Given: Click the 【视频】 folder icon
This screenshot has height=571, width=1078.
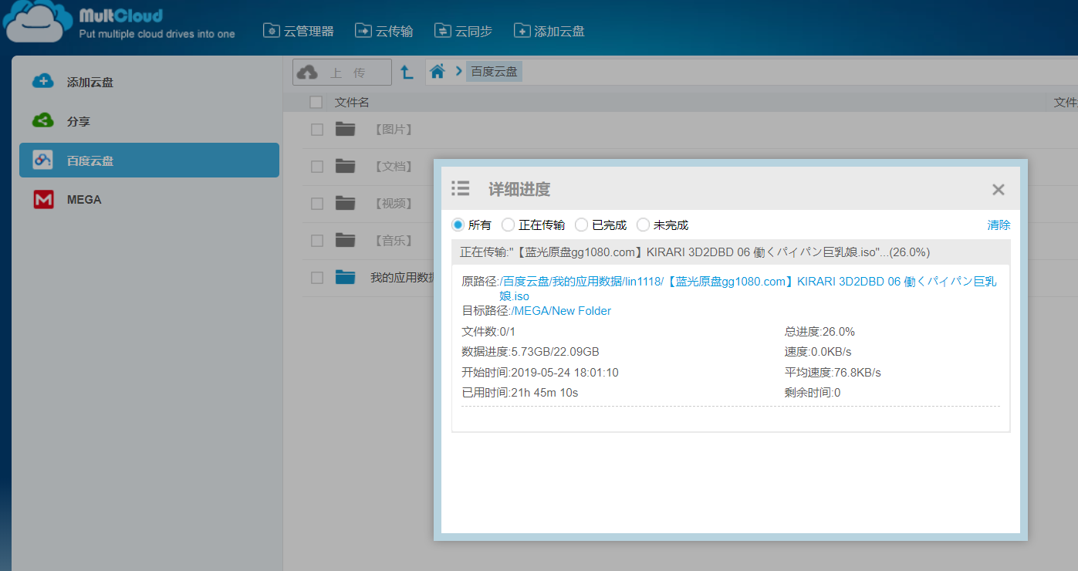Looking at the screenshot, I should pyautogui.click(x=345, y=203).
